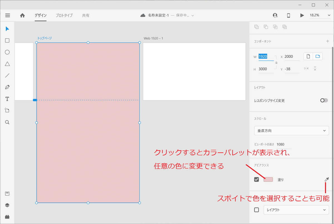Switch to the プロトタイプ tab
This screenshot has width=334, height=224.
[x=64, y=16]
